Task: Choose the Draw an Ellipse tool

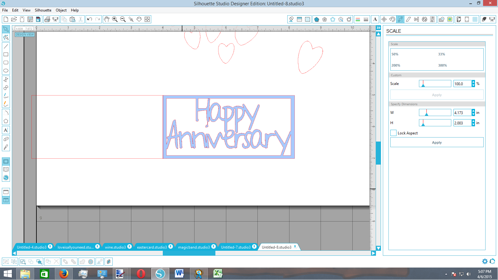Action: pyautogui.click(x=6, y=71)
